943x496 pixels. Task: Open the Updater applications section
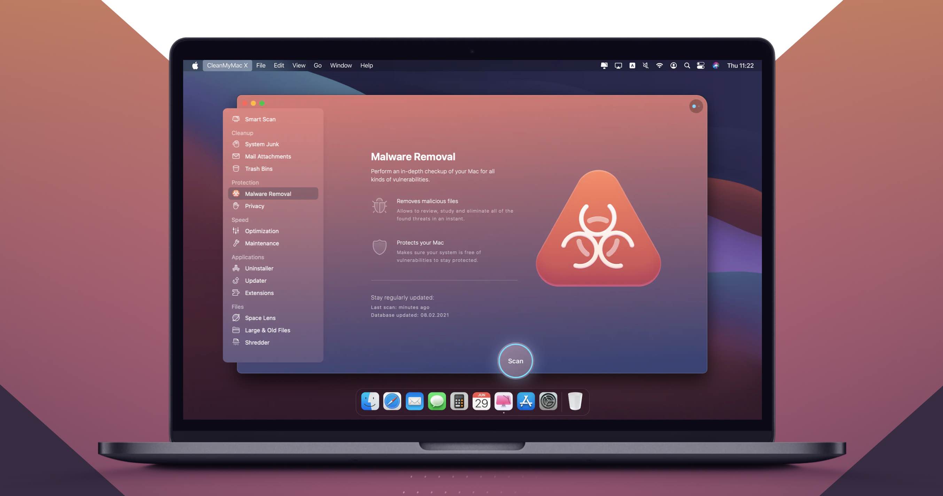coord(256,280)
